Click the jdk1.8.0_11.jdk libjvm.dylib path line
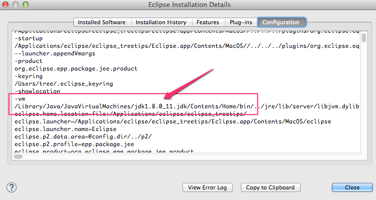This screenshot has width=376, height=200. pos(187,106)
